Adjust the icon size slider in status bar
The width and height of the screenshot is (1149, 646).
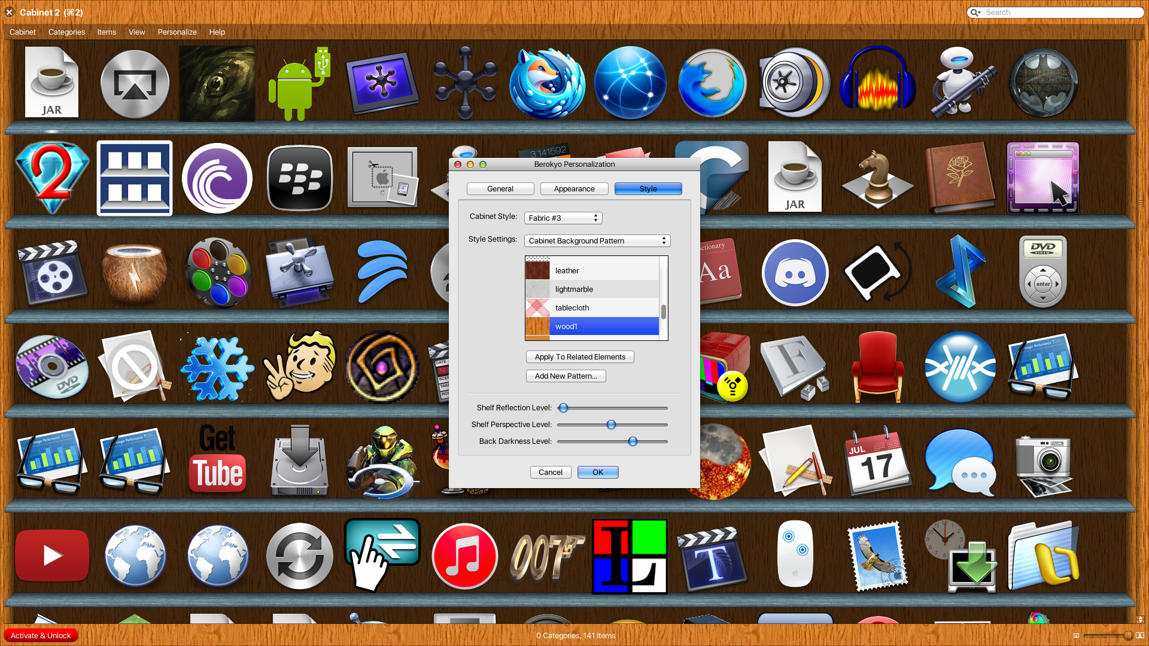1128,636
